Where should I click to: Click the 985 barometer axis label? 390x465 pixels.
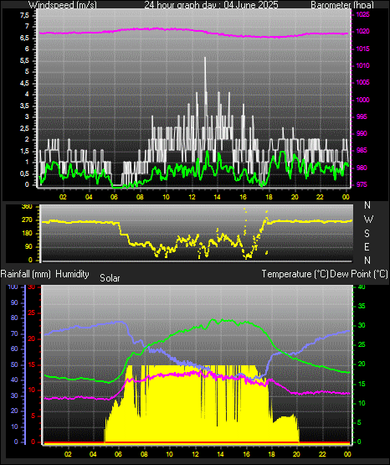pyautogui.click(x=362, y=150)
